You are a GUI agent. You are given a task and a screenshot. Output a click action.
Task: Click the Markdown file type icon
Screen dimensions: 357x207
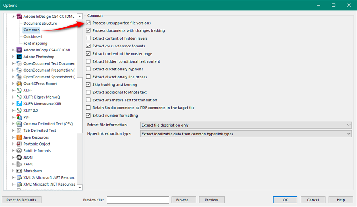(x=19, y=171)
